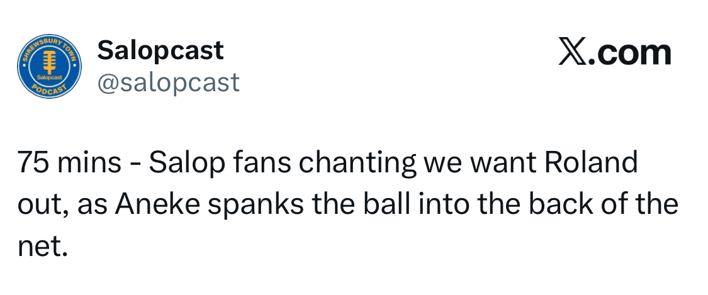Screen dimensions: 708x295
Task: Click the X.com text label
Action: [x=615, y=53]
